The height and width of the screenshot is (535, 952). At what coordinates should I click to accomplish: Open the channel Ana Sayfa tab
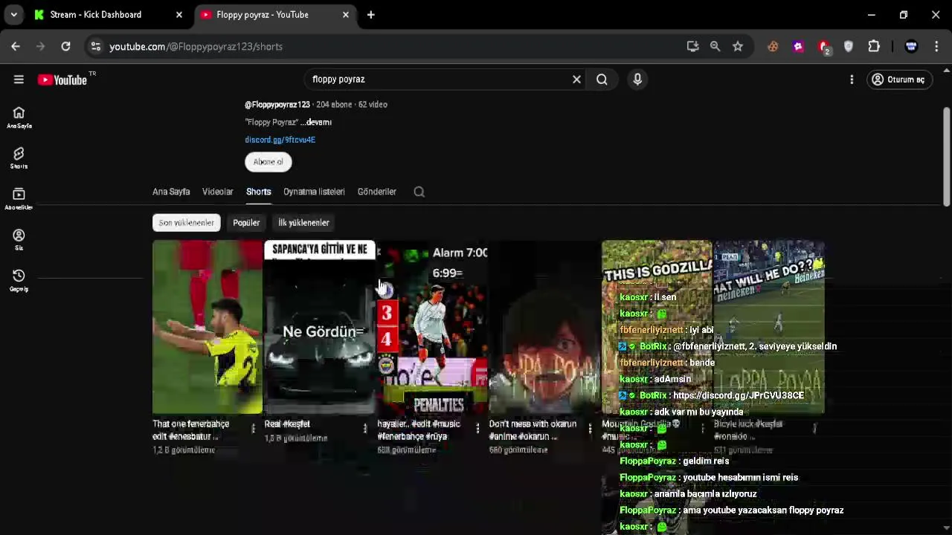tap(171, 192)
